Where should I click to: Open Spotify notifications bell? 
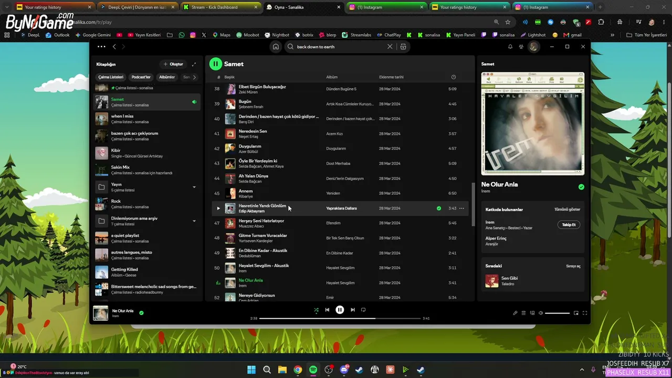point(510,47)
